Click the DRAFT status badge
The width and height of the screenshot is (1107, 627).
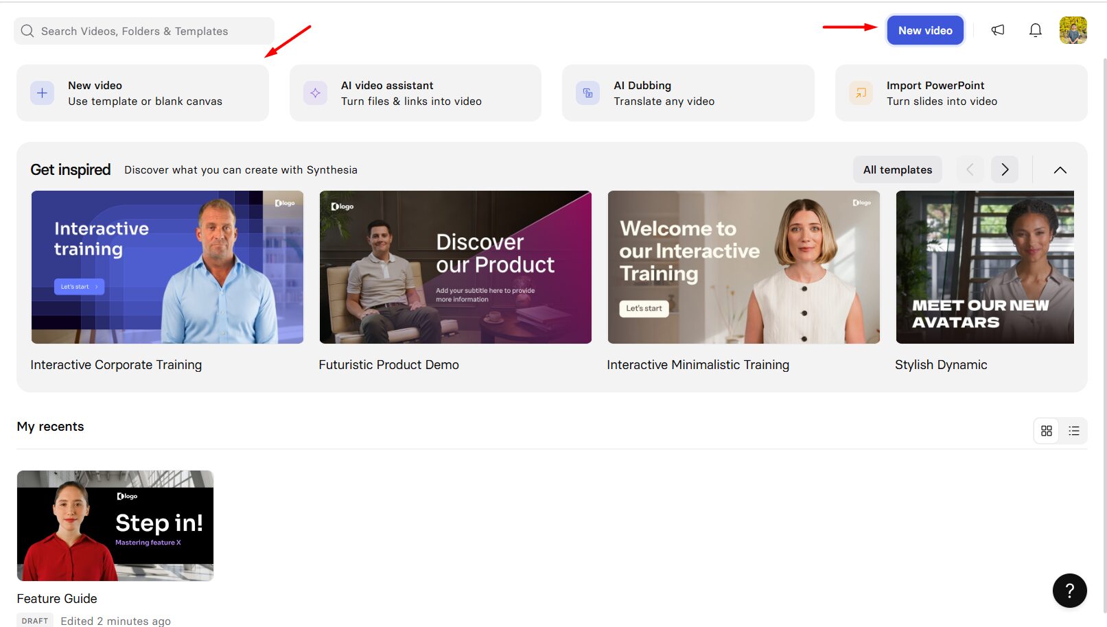coord(35,620)
